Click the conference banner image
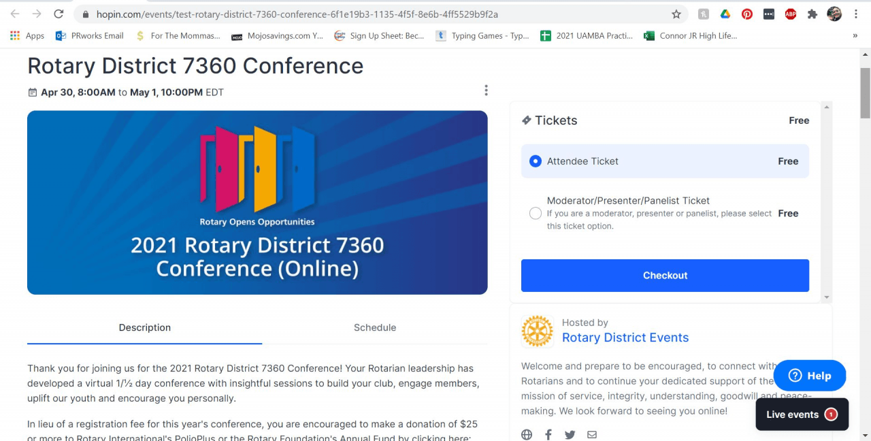871x441 pixels. click(257, 203)
